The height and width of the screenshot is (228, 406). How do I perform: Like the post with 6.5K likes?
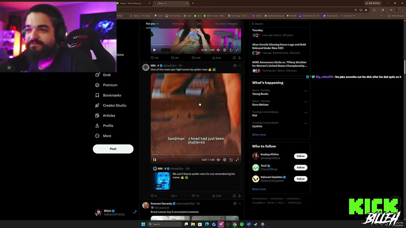tap(196, 58)
